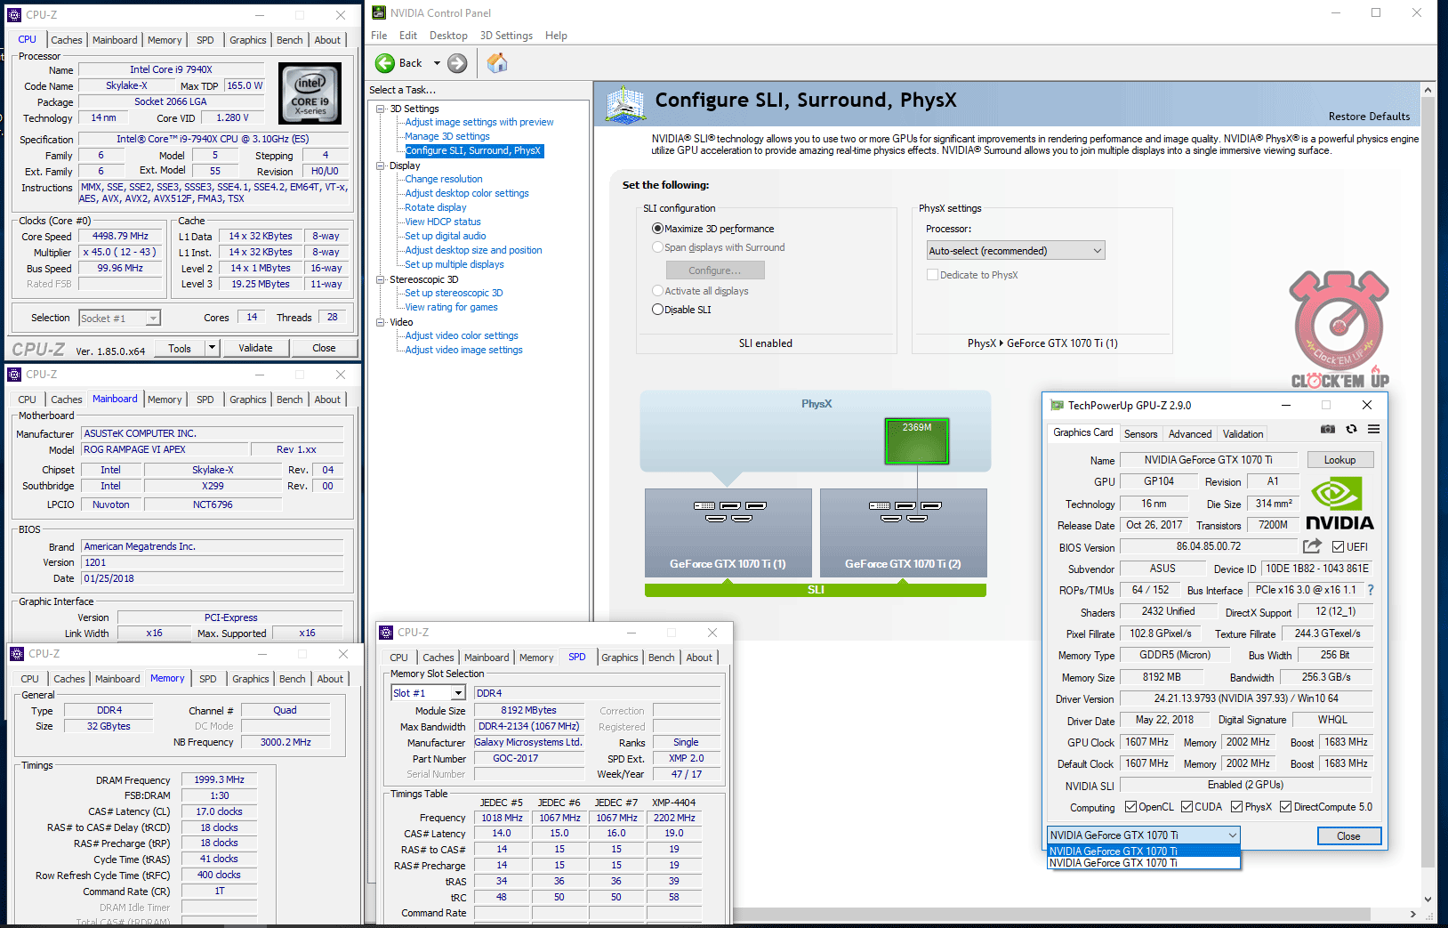The height and width of the screenshot is (928, 1448).
Task: Click the Home icon in NVIDIA toolbar
Action: tap(497, 63)
